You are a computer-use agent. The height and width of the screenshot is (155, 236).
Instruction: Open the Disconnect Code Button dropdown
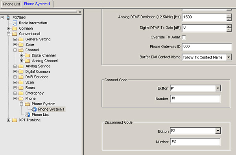point(218,131)
